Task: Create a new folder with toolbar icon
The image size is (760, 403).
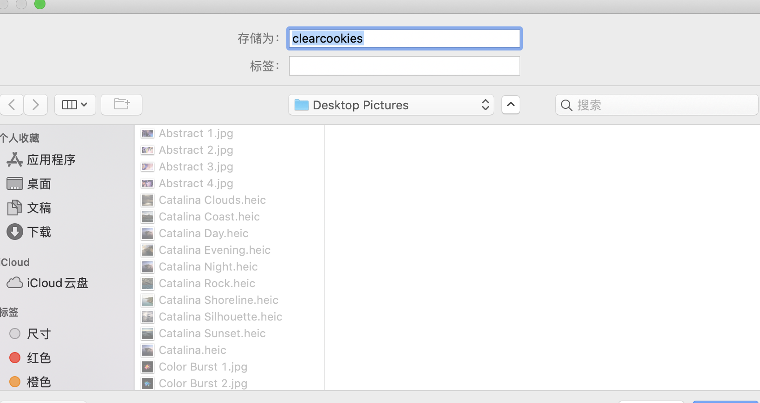Action: (x=122, y=105)
